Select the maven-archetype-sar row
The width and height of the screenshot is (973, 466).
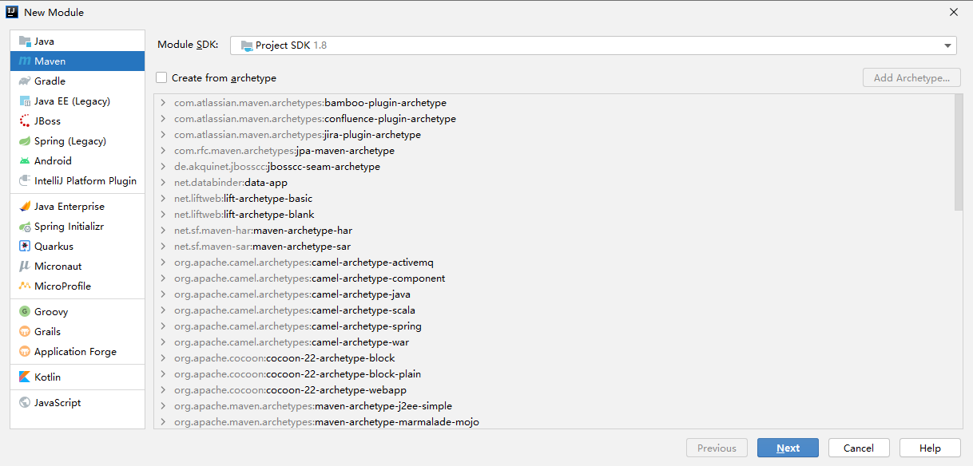554,247
